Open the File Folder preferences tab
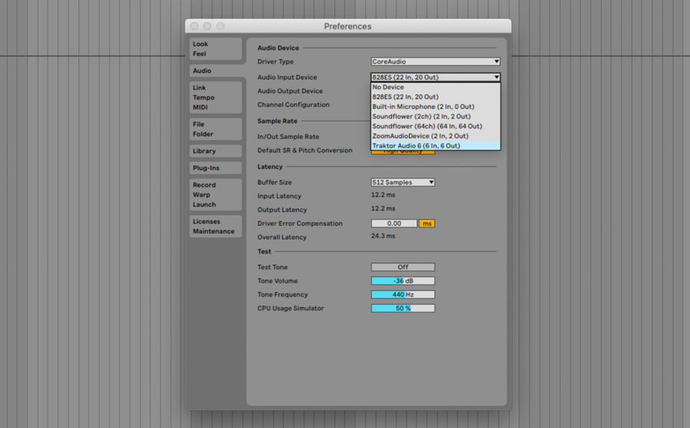This screenshot has width=690, height=428. pyautogui.click(x=215, y=129)
